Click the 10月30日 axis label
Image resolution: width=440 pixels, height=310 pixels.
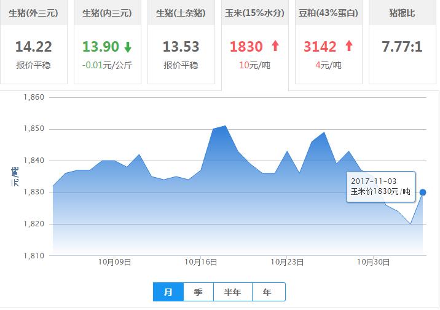(373, 262)
